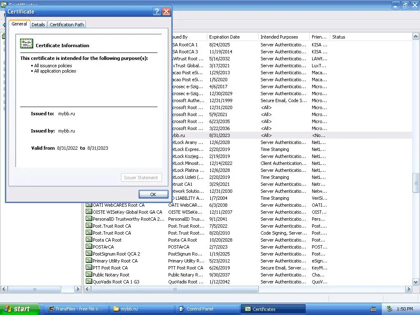Close the Certificate dialog
The height and width of the screenshot is (315, 420).
(166, 11)
